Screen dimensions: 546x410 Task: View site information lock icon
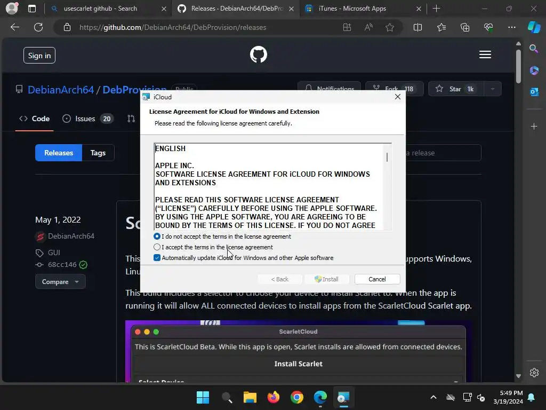(x=67, y=27)
